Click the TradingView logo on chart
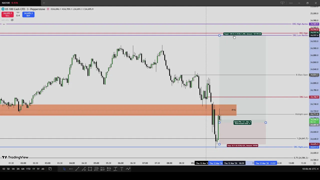Screen dimensions: 320x180 point(15,157)
